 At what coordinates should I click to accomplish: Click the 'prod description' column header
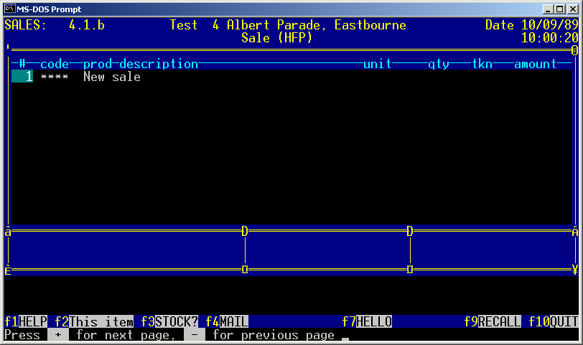point(141,64)
